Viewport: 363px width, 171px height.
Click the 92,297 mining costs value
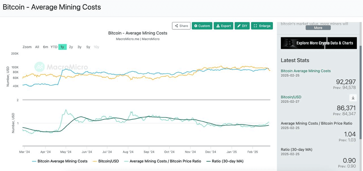pyautogui.click(x=346, y=82)
